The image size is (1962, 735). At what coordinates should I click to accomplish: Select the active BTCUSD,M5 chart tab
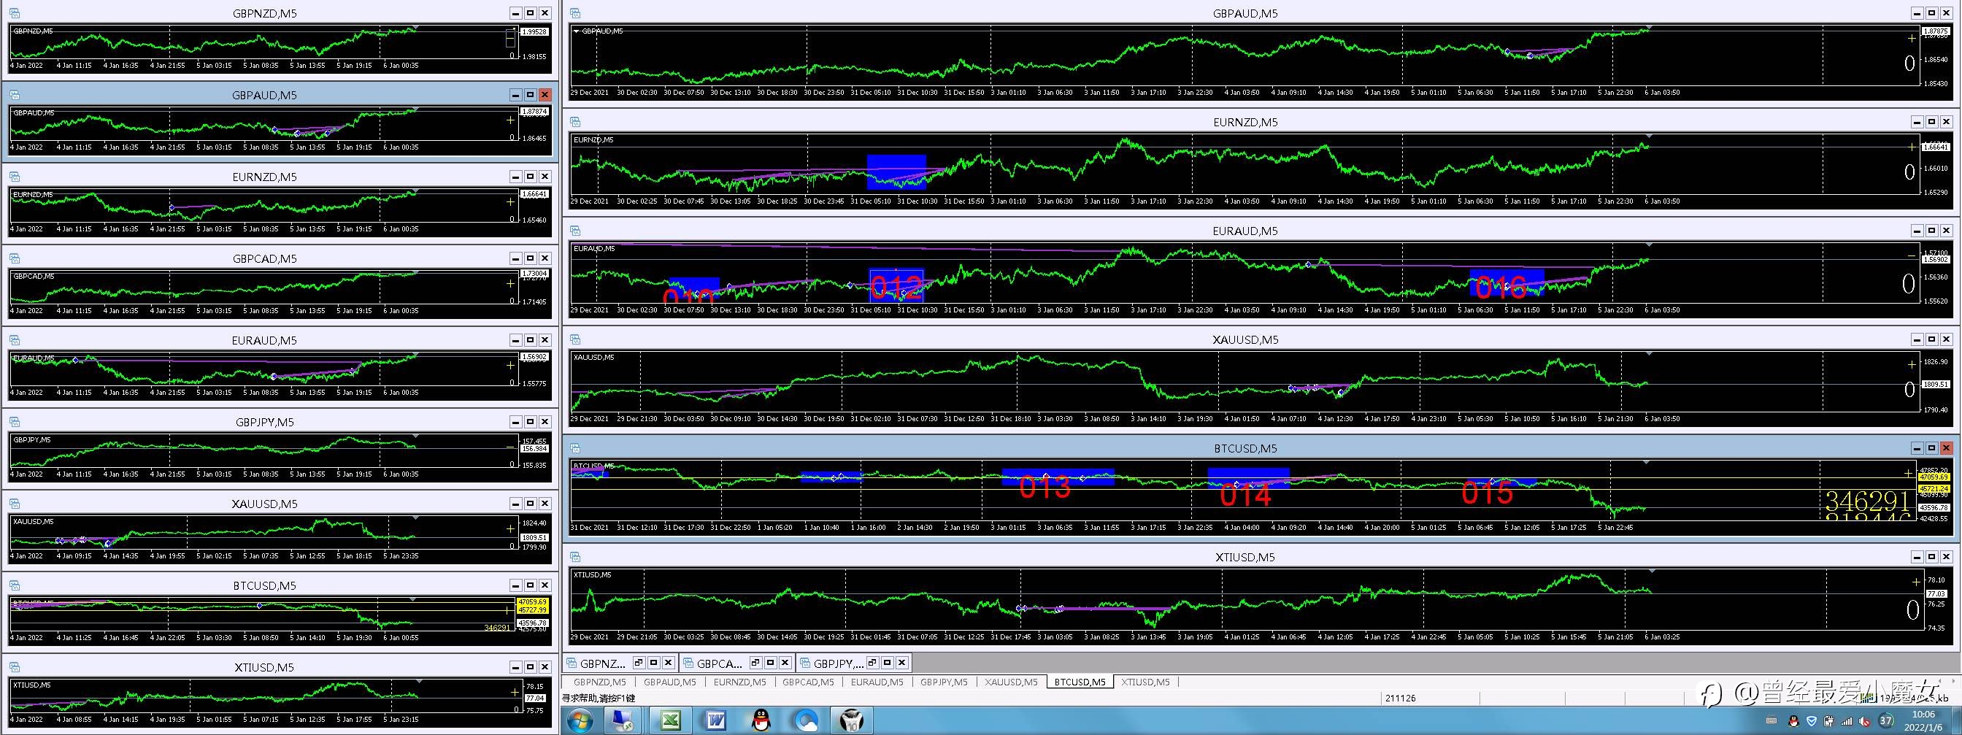coord(1080,682)
